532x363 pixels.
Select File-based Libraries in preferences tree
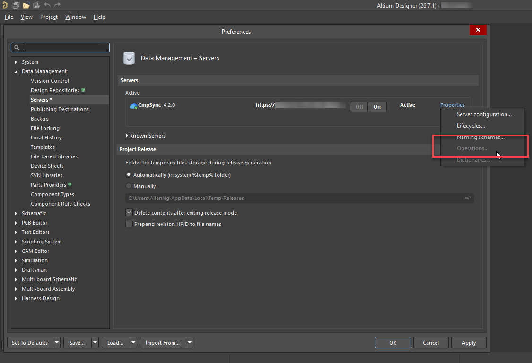point(54,156)
